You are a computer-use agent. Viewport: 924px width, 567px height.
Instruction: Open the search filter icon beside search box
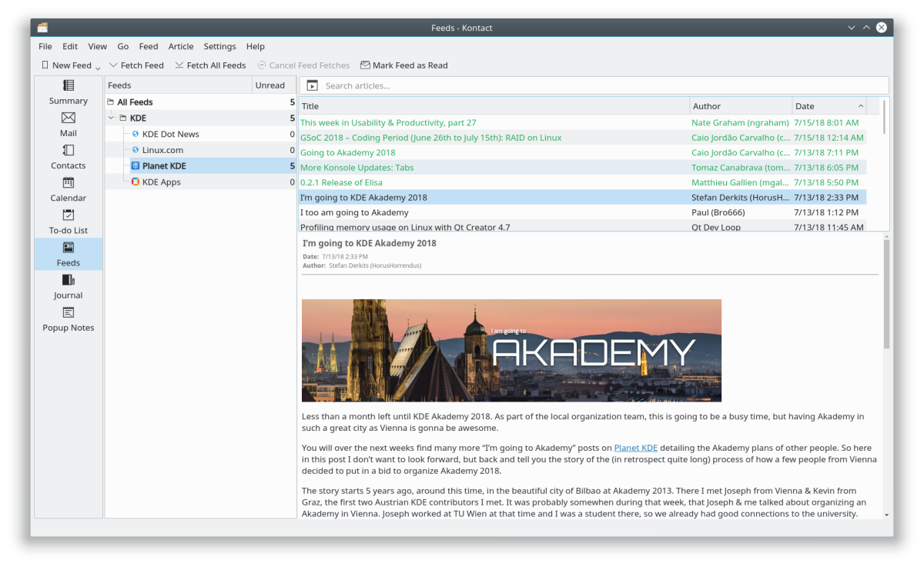pos(312,85)
